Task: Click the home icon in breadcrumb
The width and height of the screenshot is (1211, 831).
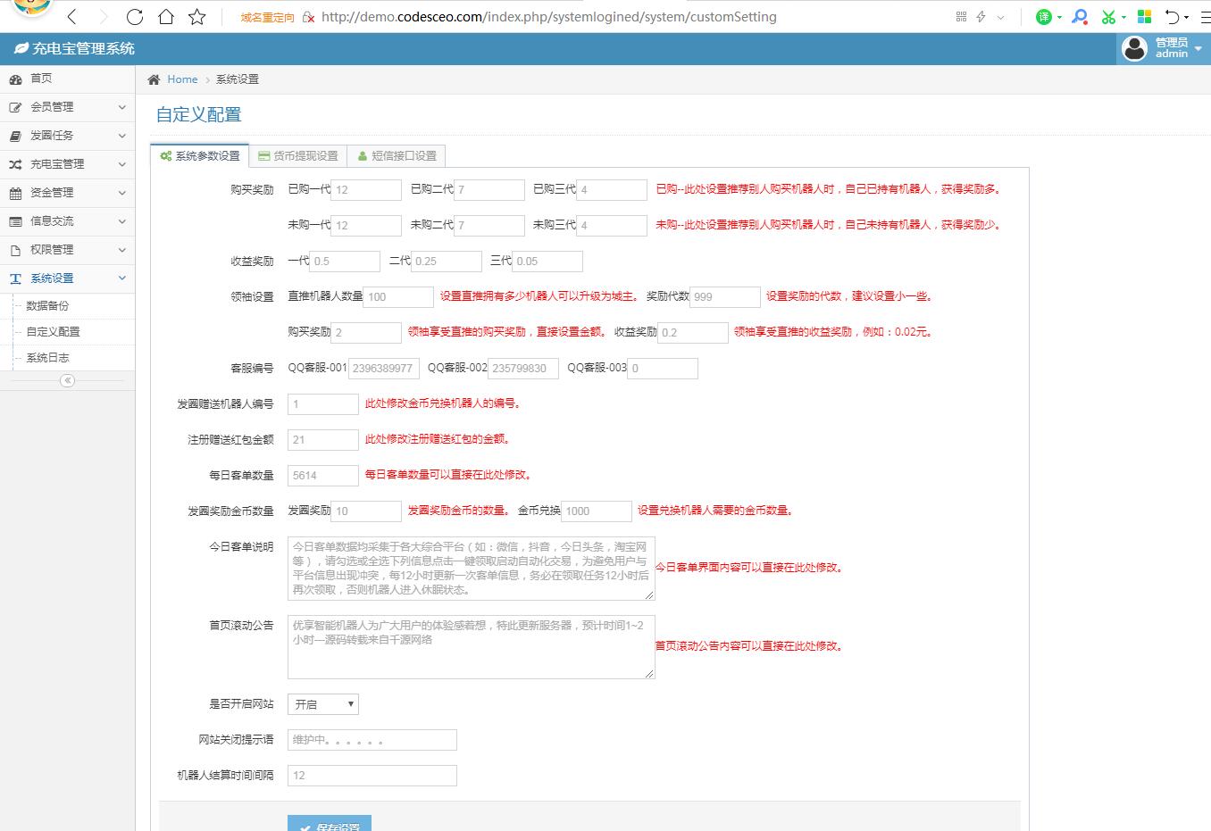Action: point(154,79)
